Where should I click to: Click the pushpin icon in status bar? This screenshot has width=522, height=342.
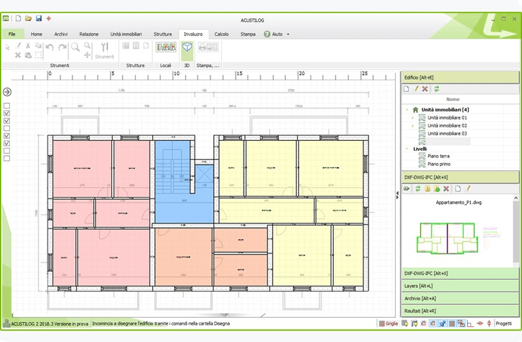coord(442,323)
